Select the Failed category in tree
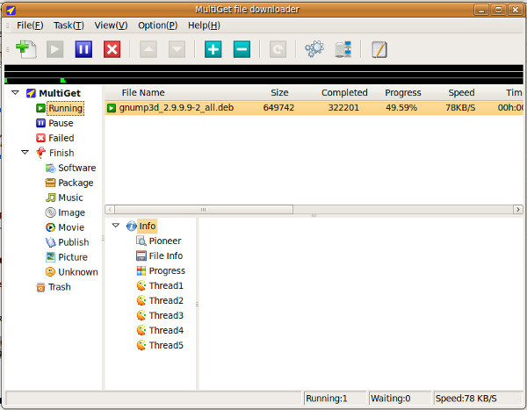527x410 pixels. [x=61, y=138]
